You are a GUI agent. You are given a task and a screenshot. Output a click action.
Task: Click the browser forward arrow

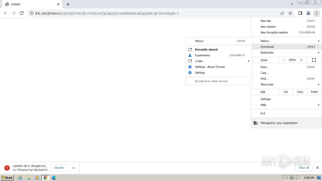tap(14, 13)
